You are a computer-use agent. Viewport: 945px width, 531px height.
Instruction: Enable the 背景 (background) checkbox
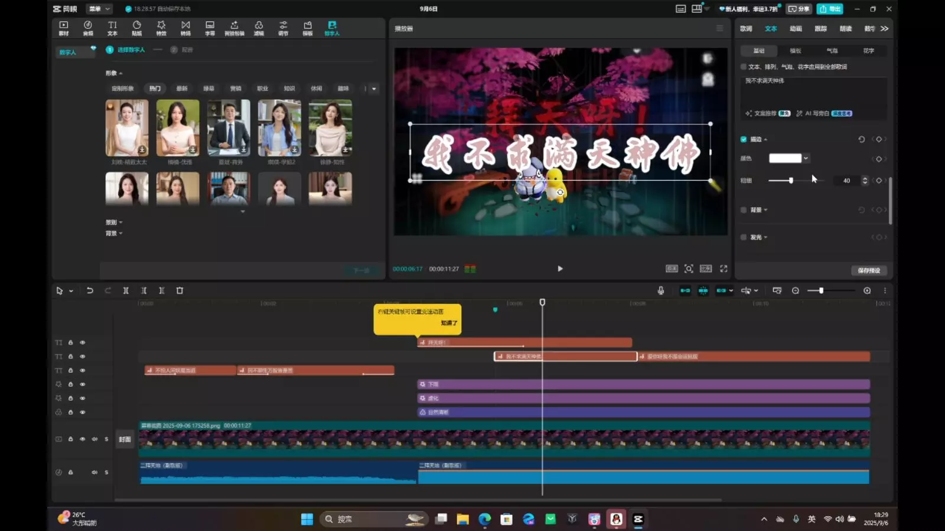click(744, 209)
